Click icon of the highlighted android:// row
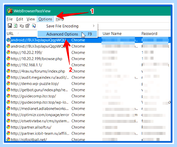177x147 pixels. point(8,40)
